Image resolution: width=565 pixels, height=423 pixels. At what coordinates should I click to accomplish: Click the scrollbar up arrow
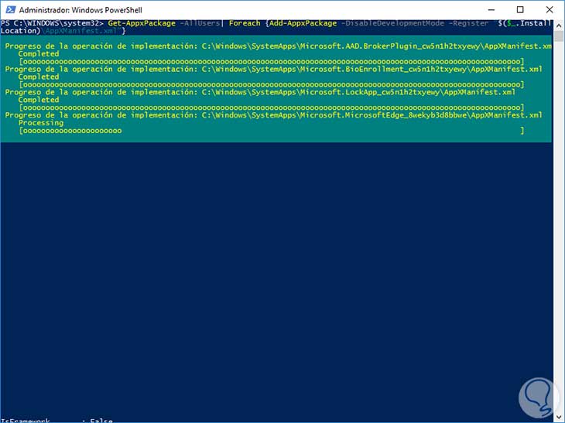559,26
